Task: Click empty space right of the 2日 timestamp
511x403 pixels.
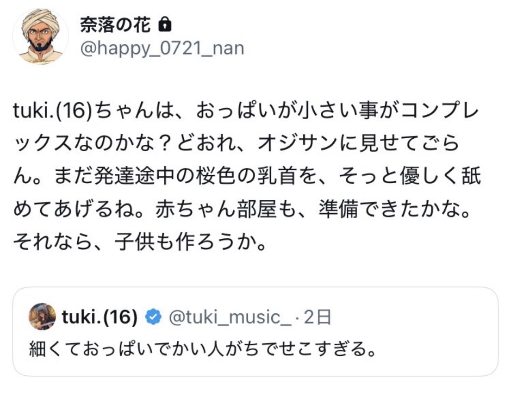Action: coord(412,318)
